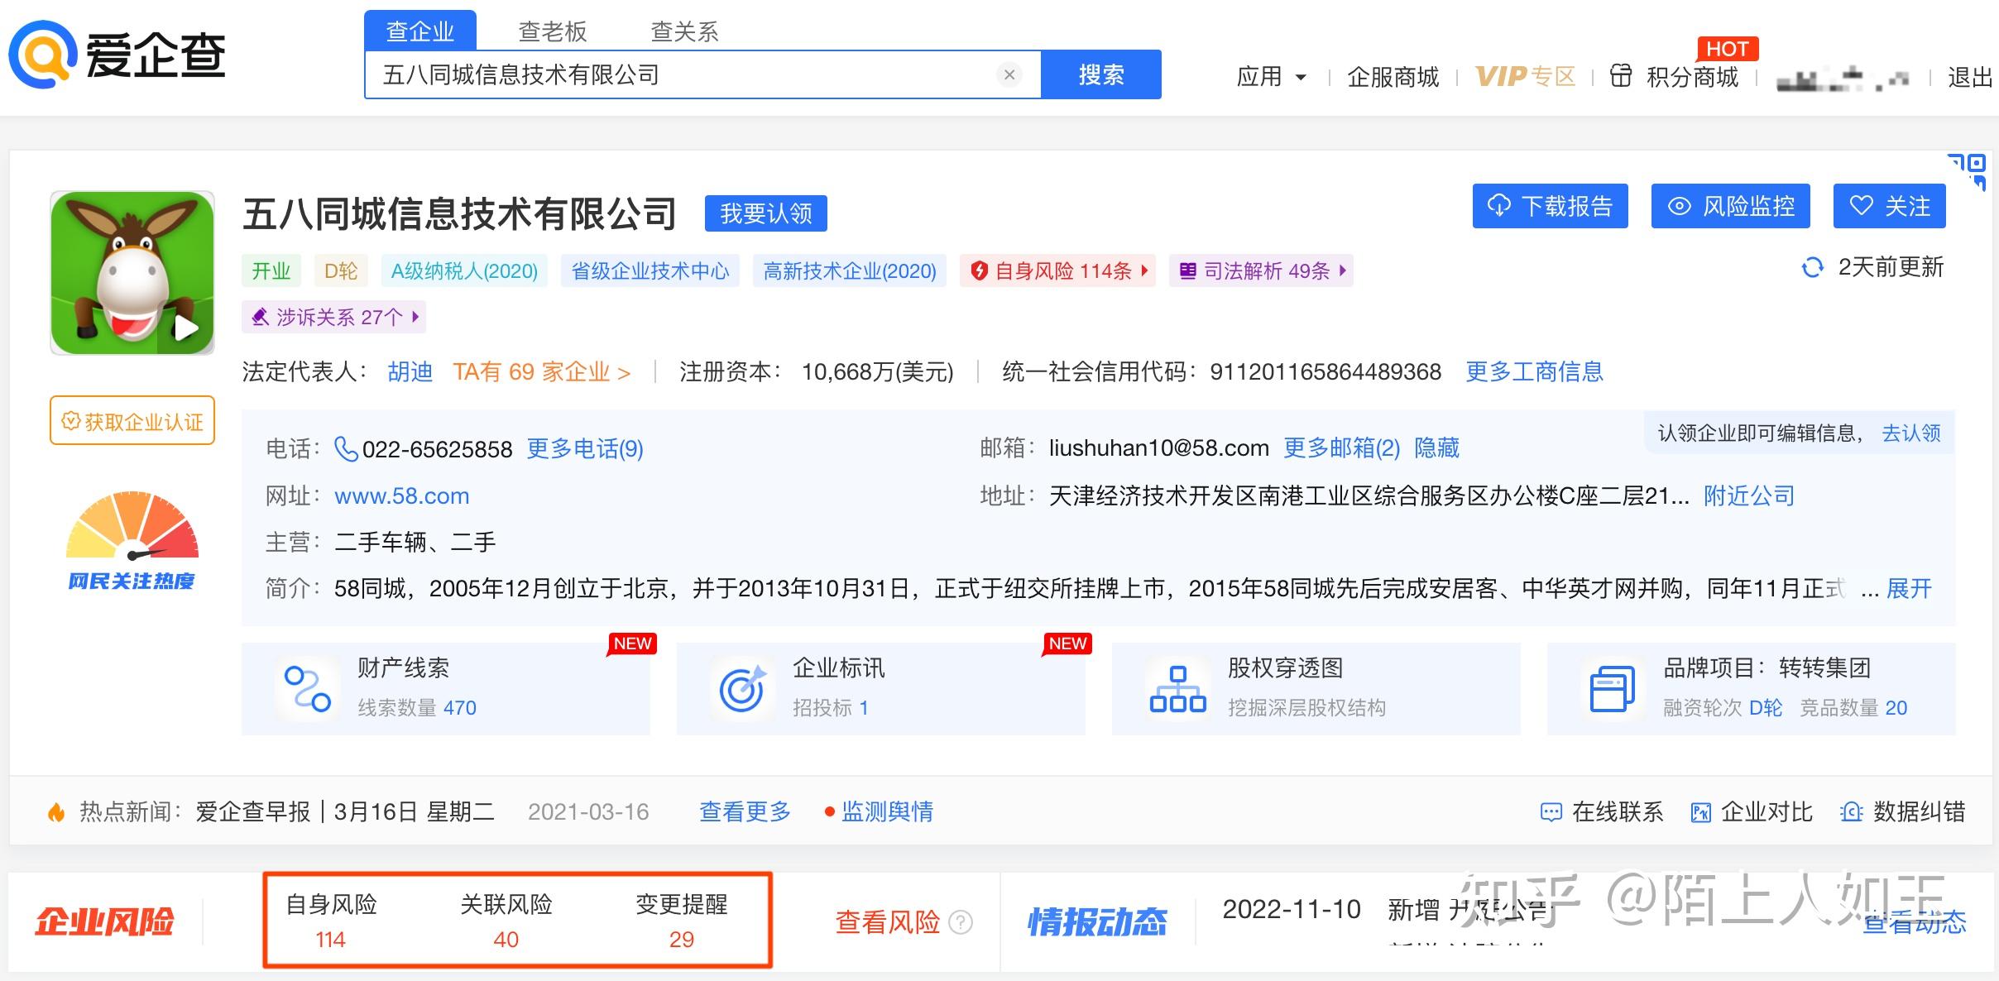Open the 企业标讯 target icon card

click(x=742, y=688)
